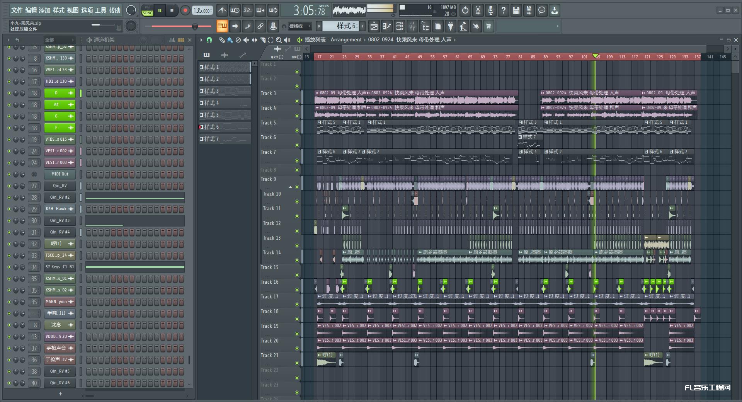
Task: Open the 栅格线 snap dropdown
Action: pyautogui.click(x=300, y=26)
